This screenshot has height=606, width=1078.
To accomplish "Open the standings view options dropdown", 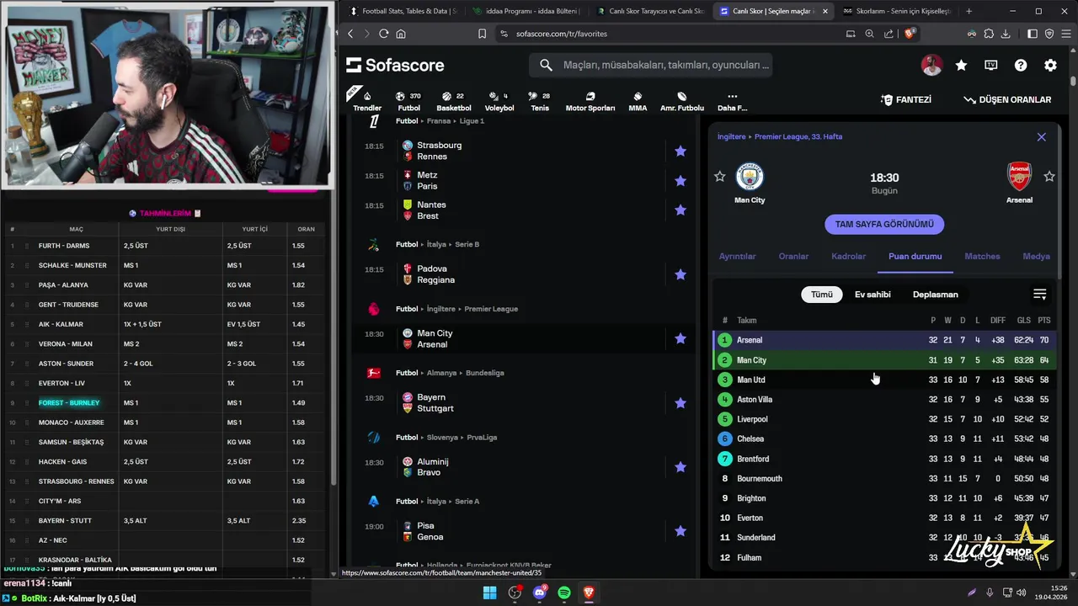I will (1040, 295).
